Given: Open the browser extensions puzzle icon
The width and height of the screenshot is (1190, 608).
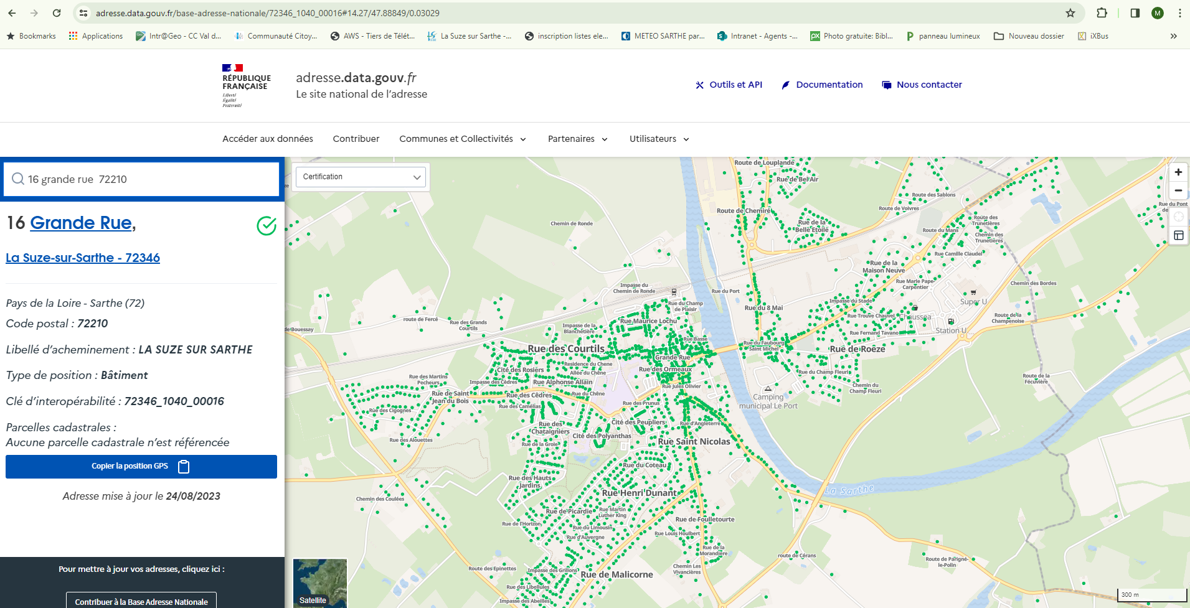Looking at the screenshot, I should [x=1102, y=13].
